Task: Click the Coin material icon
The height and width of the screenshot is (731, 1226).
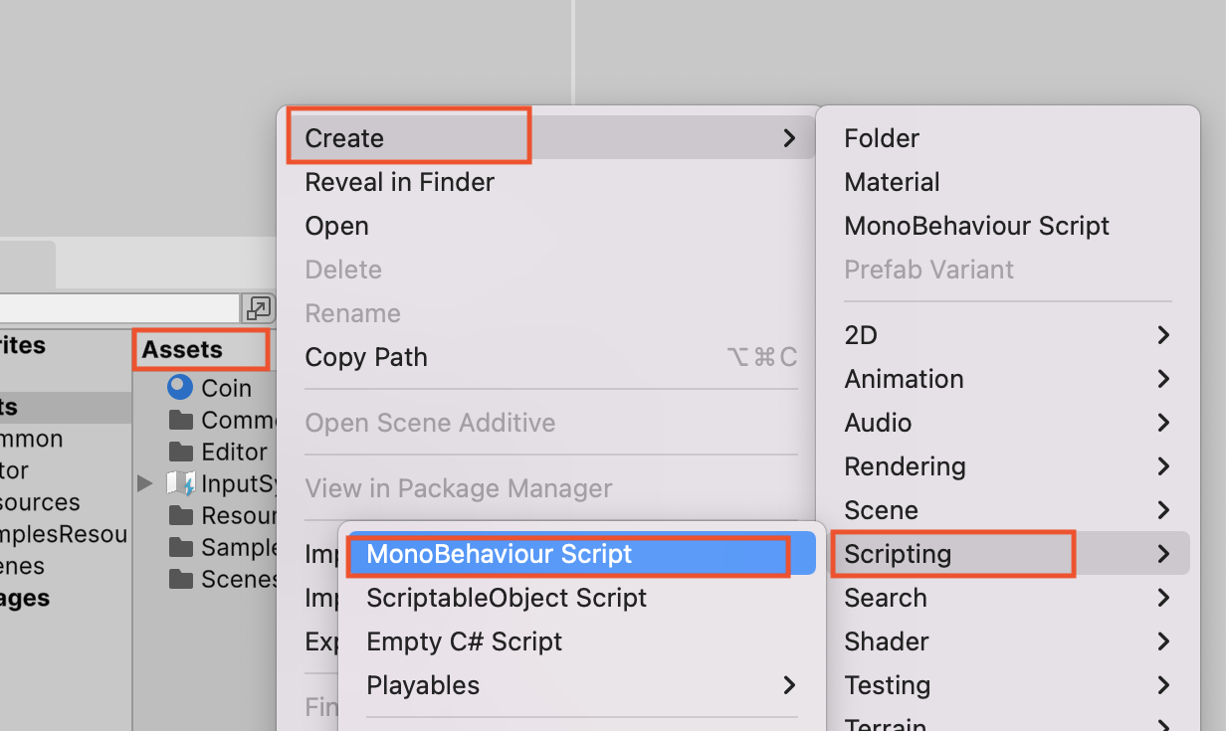Action: (x=180, y=388)
